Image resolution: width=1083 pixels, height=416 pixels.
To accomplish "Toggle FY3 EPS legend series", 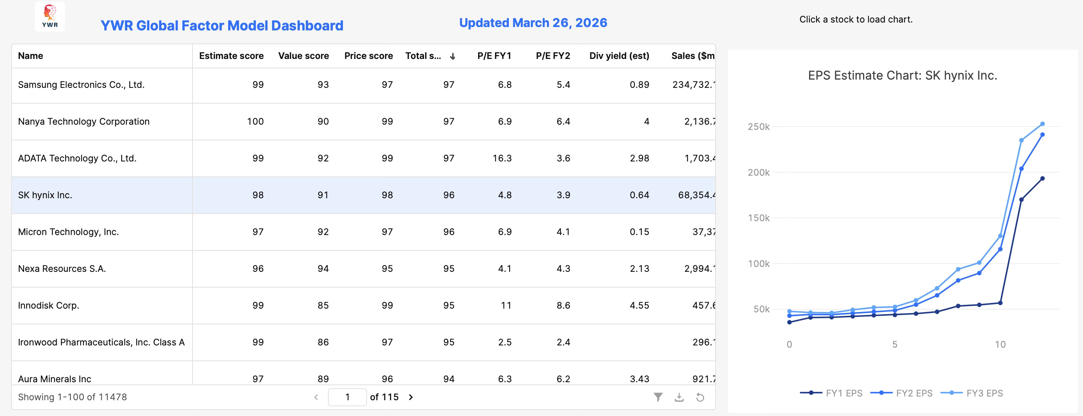I will pyautogui.click(x=971, y=393).
